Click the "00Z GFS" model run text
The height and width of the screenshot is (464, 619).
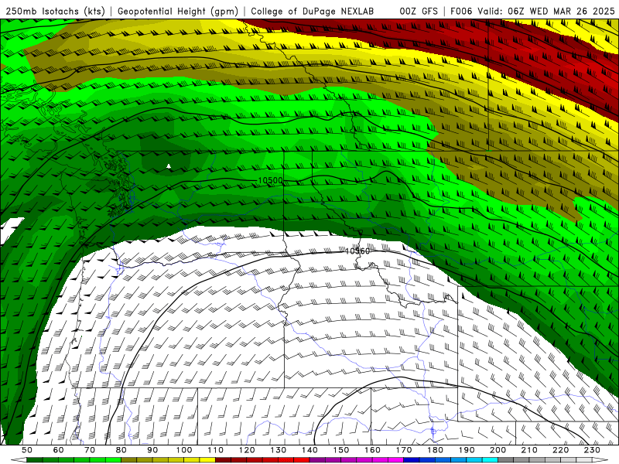(419, 11)
